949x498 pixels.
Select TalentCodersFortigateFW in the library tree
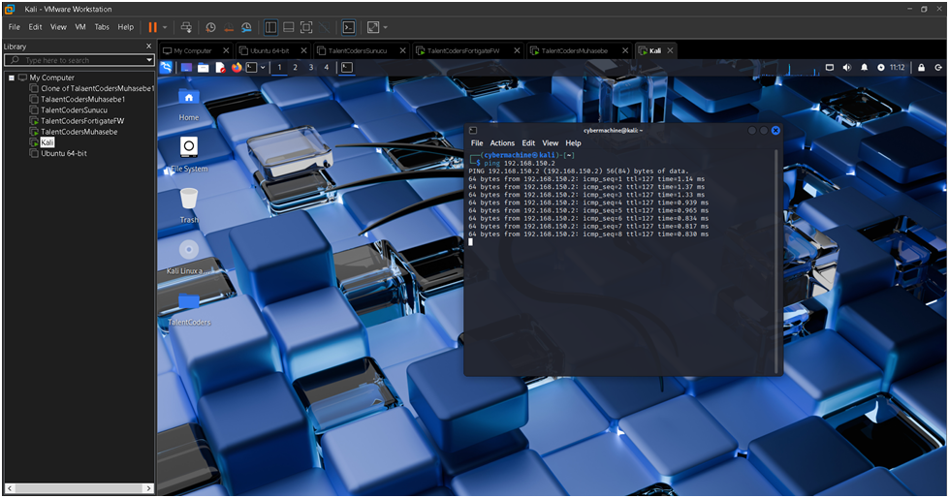tap(82, 121)
